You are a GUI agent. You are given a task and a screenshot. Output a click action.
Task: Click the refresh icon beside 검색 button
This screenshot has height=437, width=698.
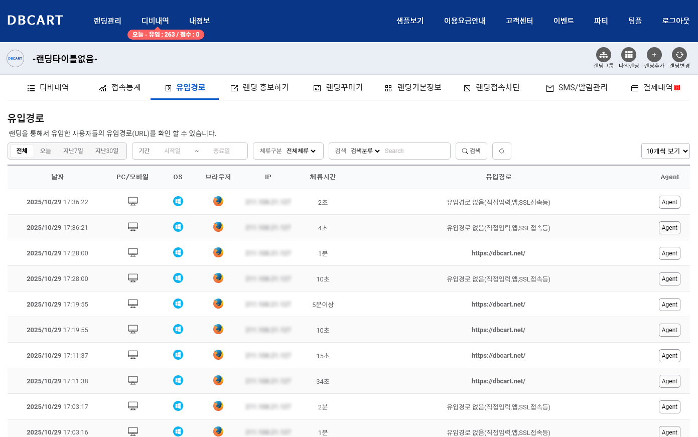[501, 151]
